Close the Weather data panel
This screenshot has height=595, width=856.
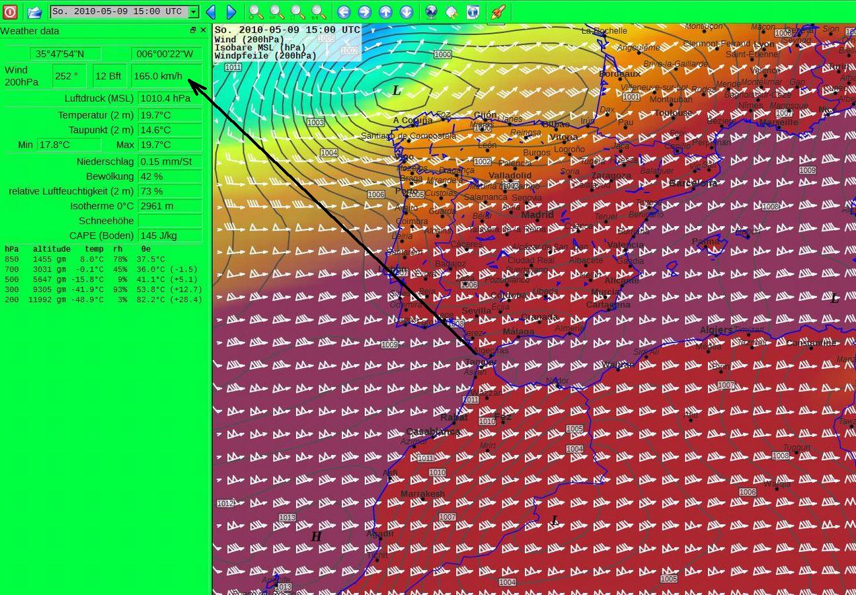(203, 30)
